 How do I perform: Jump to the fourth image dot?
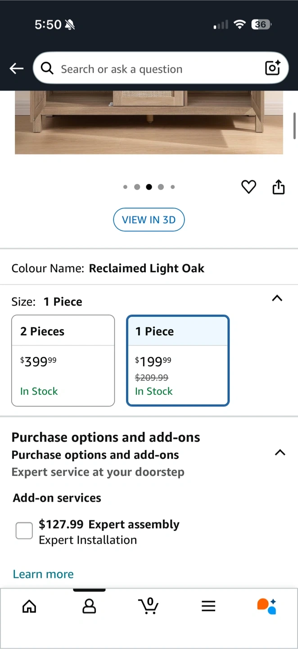pyautogui.click(x=161, y=187)
